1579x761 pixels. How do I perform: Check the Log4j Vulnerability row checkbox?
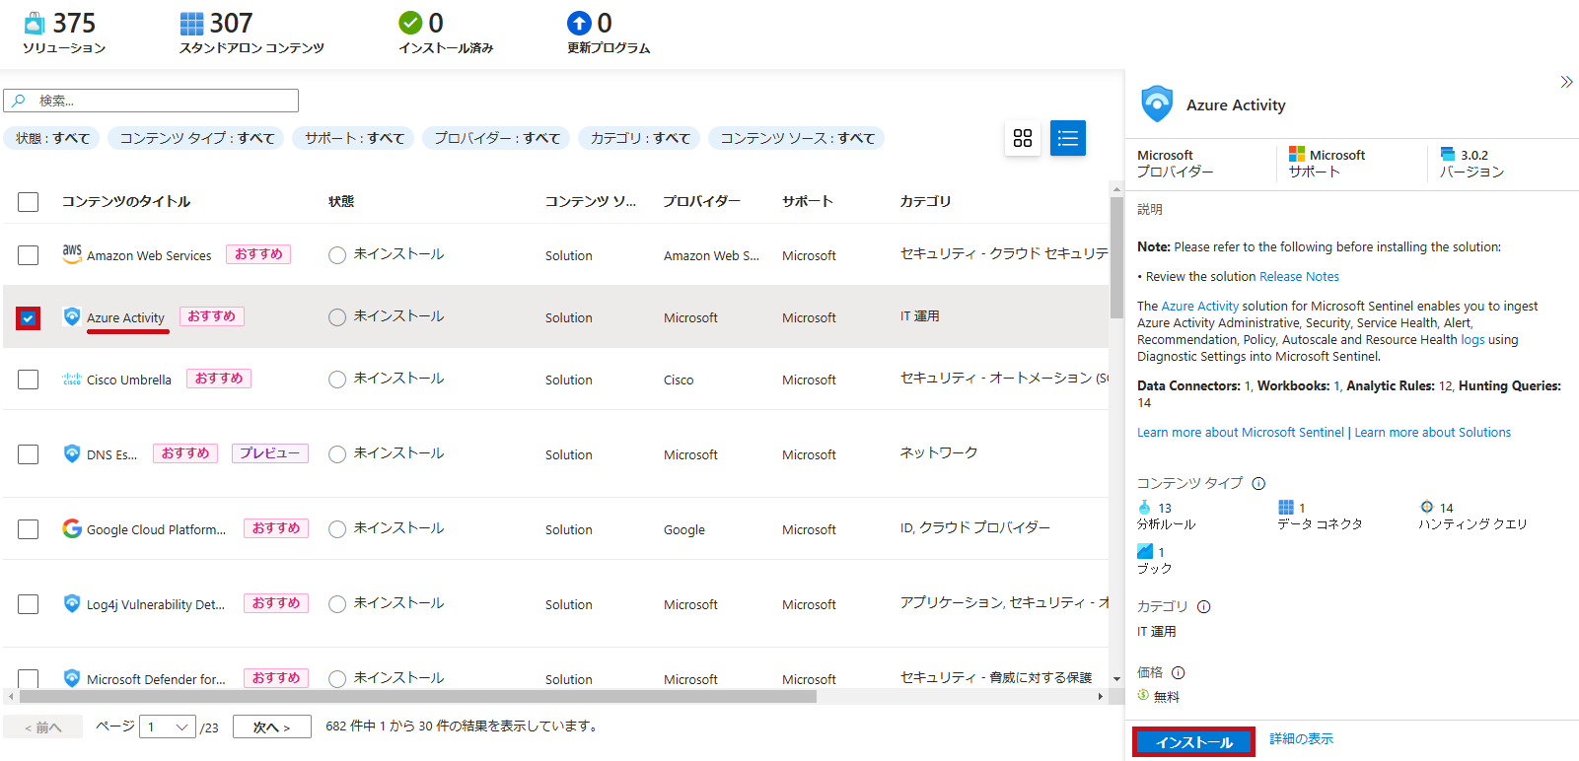[x=28, y=604]
